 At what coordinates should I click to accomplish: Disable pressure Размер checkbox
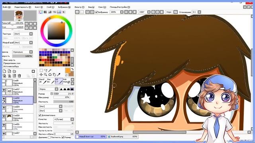(63, 137)
